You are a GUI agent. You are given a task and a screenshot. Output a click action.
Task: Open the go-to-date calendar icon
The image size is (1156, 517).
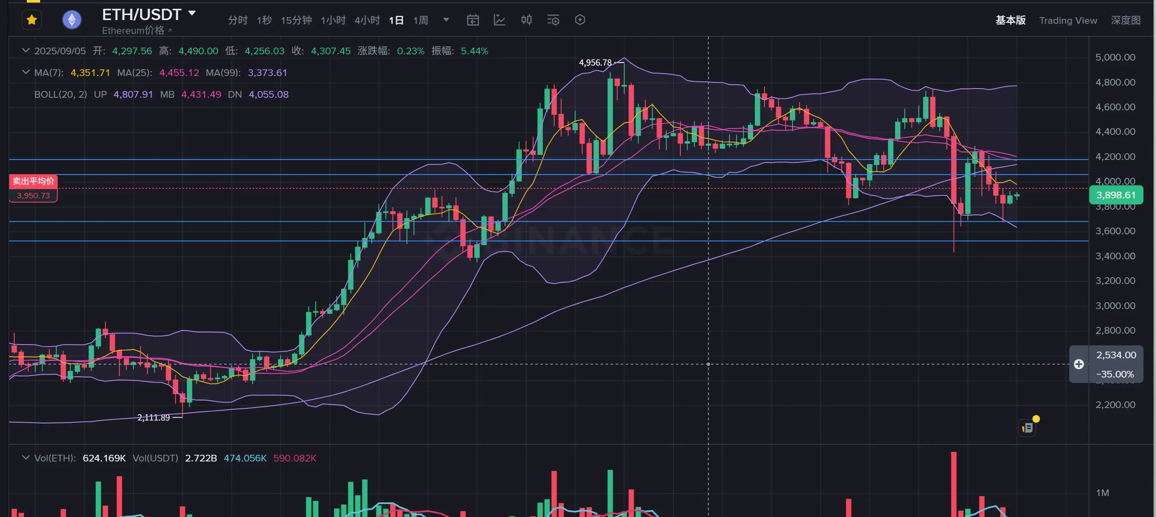tap(473, 20)
